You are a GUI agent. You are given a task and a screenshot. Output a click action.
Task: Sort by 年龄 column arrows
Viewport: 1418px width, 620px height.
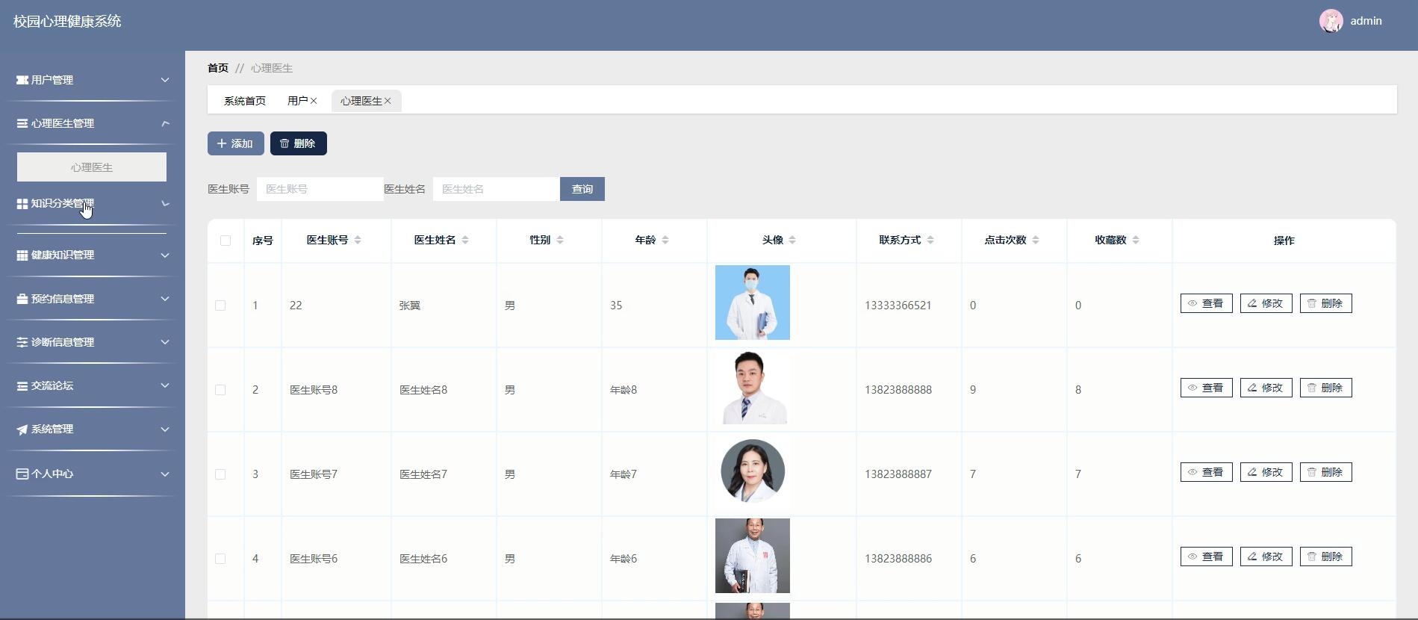pyautogui.click(x=665, y=240)
